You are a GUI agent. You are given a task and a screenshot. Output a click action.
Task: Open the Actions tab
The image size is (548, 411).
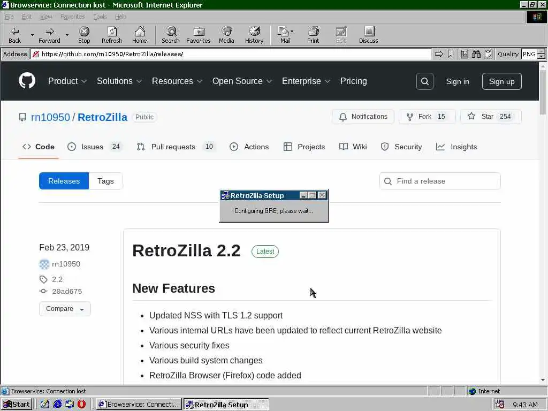click(x=249, y=147)
